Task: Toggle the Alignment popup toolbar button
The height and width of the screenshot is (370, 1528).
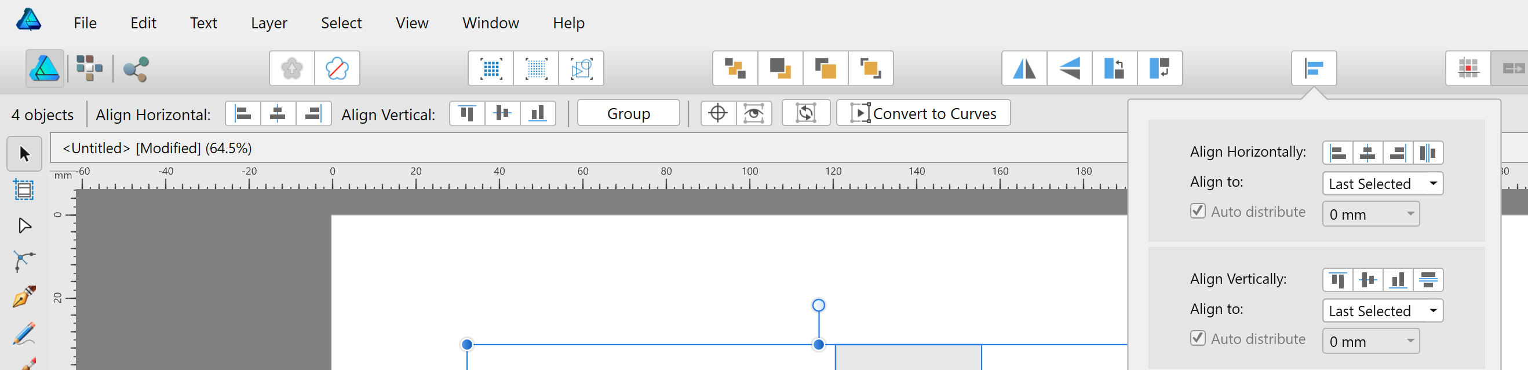Action: 1314,69
